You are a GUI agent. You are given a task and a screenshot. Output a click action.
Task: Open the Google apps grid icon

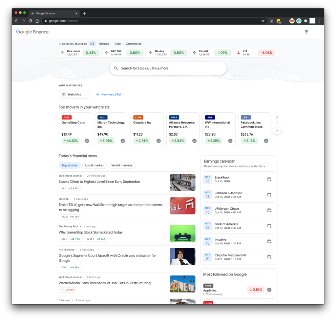click(x=306, y=32)
